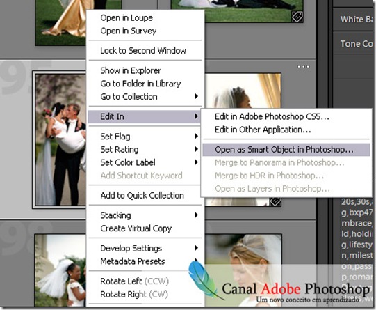Expand the Stacking submenu
Viewport: 376px width, 310px height.
[x=145, y=215]
